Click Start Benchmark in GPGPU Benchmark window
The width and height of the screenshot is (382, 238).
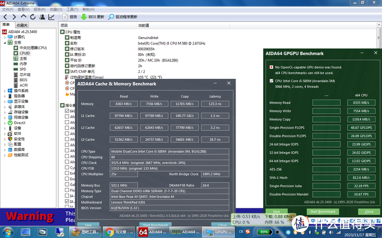coord(323,212)
